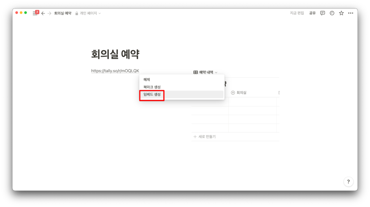Viewport: 370px width, 207px height.
Task: Click the 공유 share button
Action: click(x=312, y=13)
